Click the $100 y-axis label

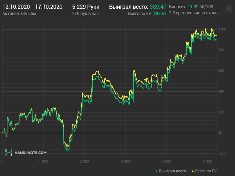222,29
